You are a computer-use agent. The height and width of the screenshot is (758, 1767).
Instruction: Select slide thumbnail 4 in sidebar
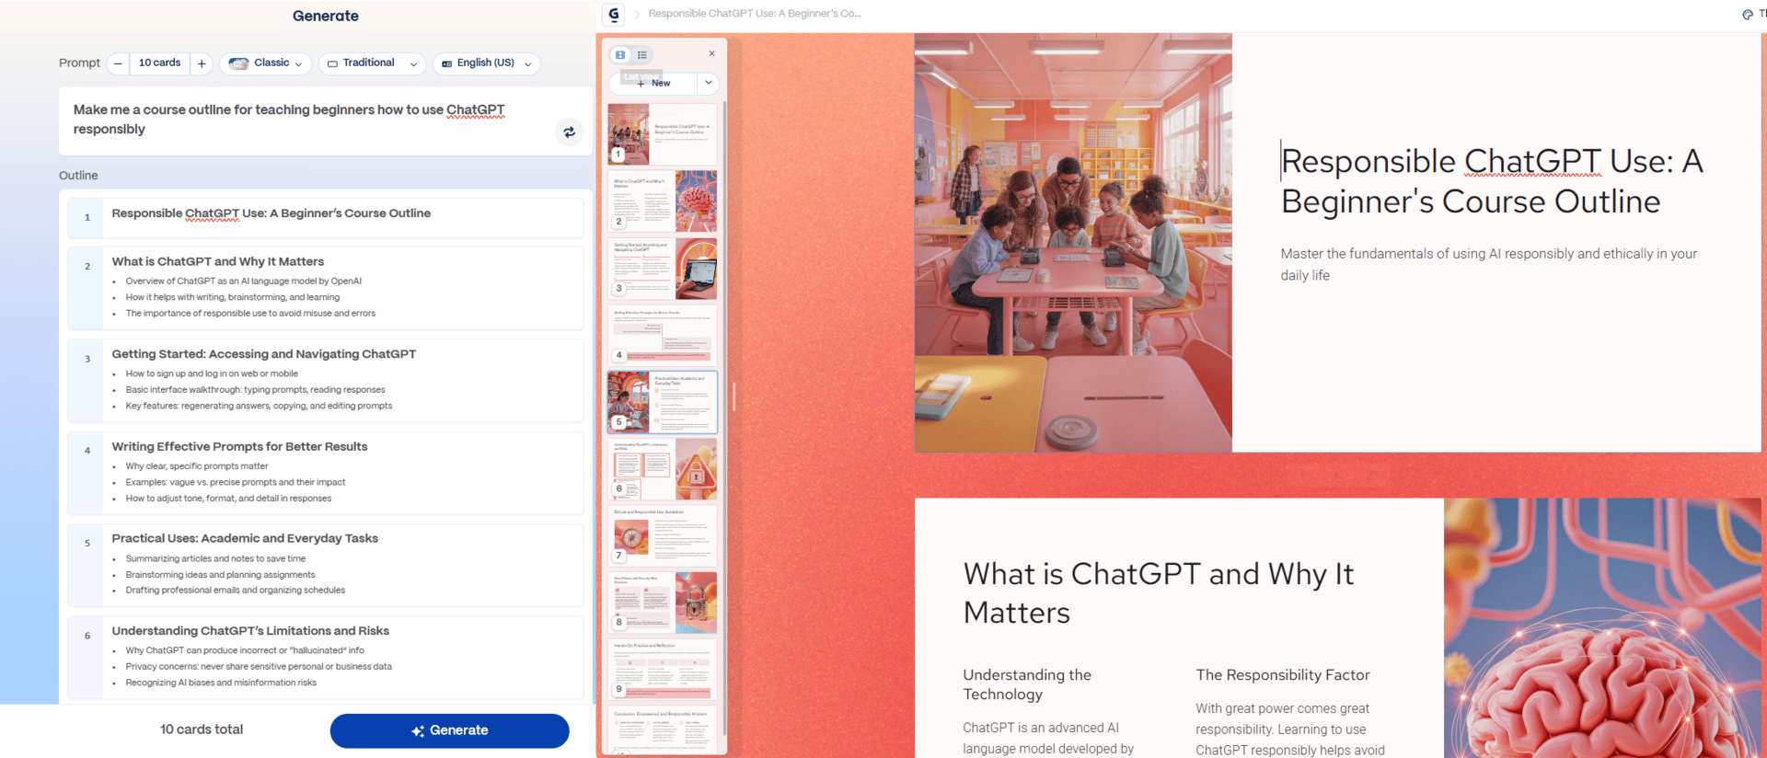click(663, 336)
